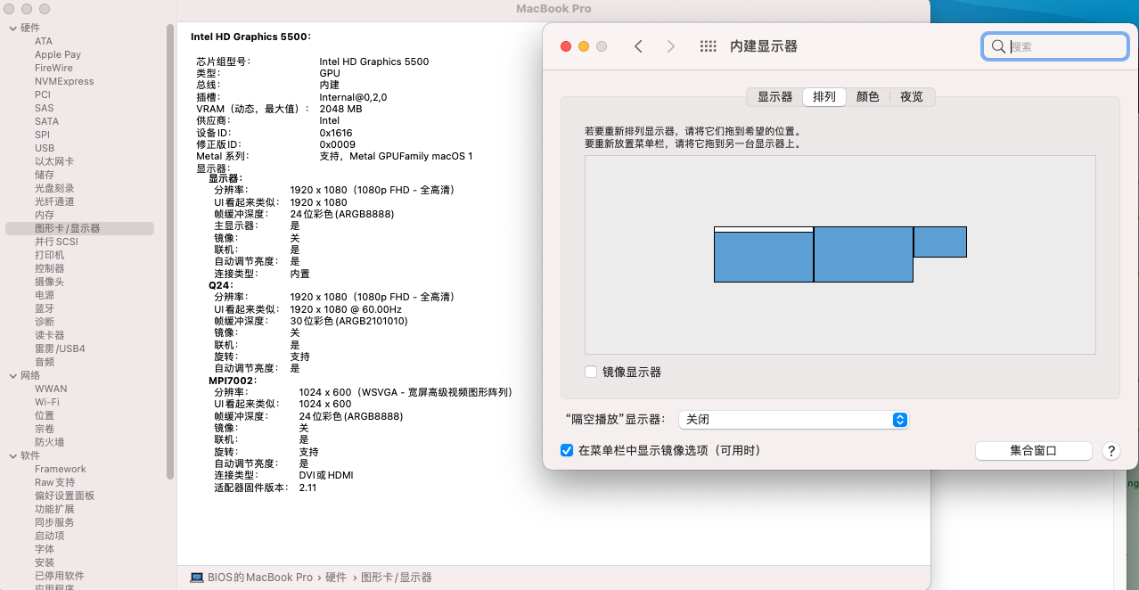Select USB in the sidebar
This screenshot has width=1139, height=590.
[x=45, y=148]
